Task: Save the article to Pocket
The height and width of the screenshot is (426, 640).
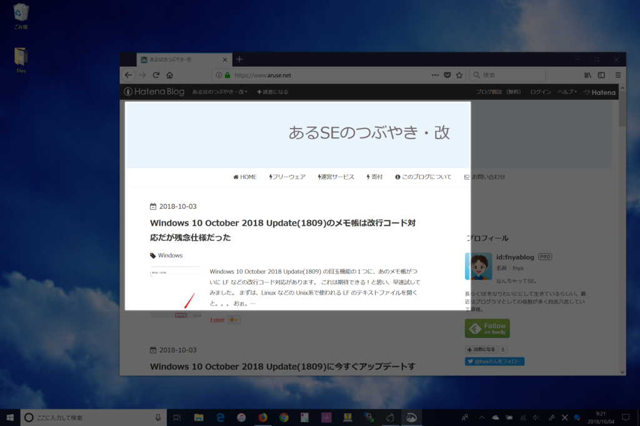Action: [447, 74]
